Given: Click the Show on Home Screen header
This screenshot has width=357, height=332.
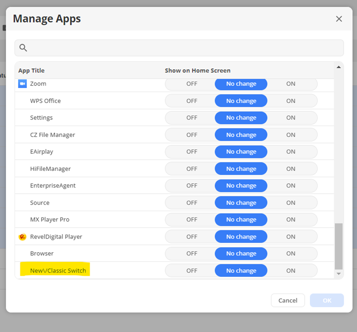Looking at the screenshot, I should tap(197, 70).
